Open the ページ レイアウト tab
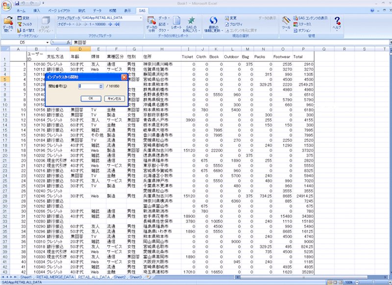 [x=59, y=10]
